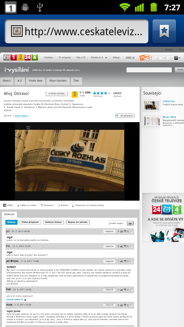Thumbs up the Jan Bľuska comment
Image resolution: width=184 pixels, height=327 pixels.
pyautogui.click(x=122, y=261)
